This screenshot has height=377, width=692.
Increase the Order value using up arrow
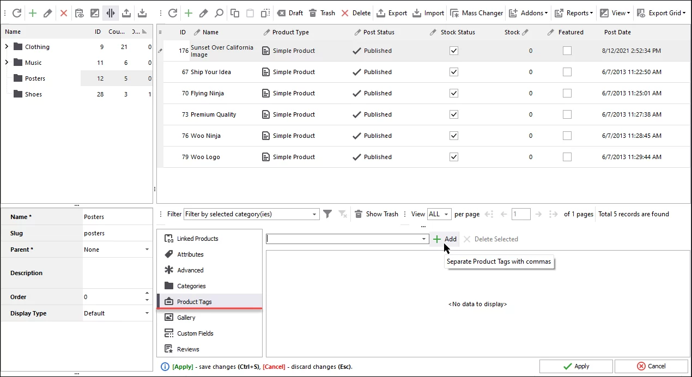[147, 294]
